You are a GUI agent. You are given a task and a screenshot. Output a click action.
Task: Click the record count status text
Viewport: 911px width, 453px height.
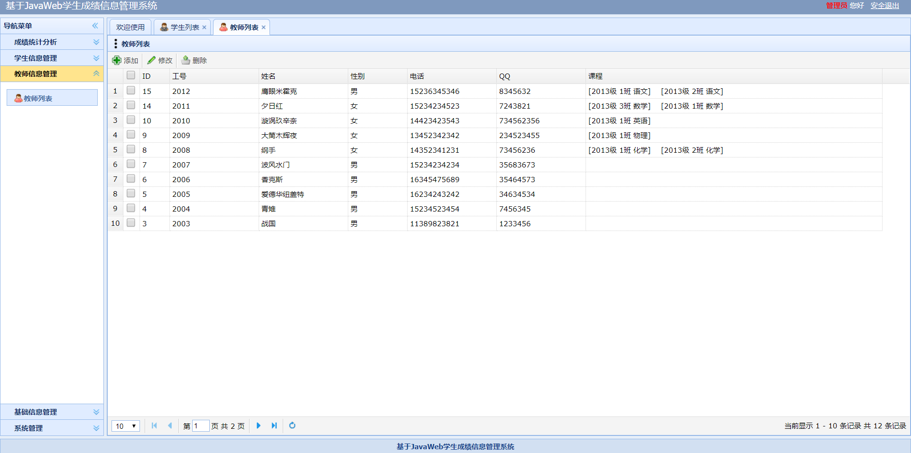[x=845, y=426]
